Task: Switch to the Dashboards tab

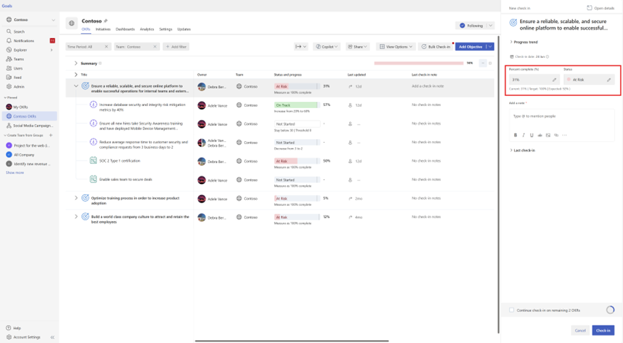Action: point(125,30)
